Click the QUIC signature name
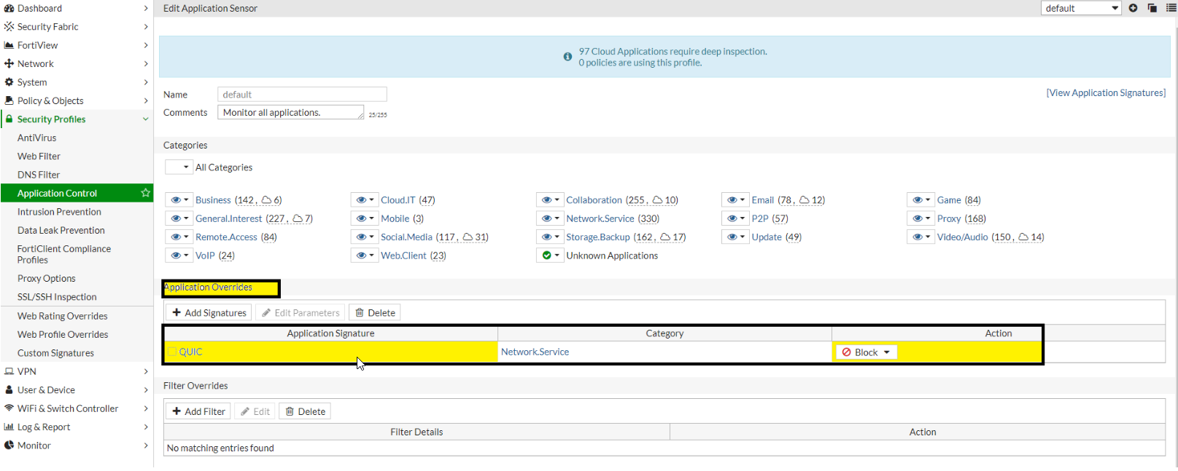 click(190, 352)
